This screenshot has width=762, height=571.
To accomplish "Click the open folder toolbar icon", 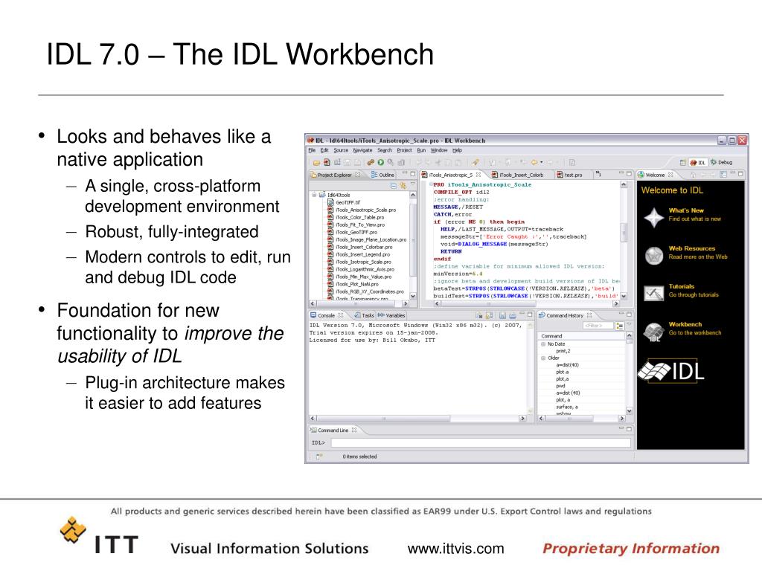I will (x=316, y=163).
